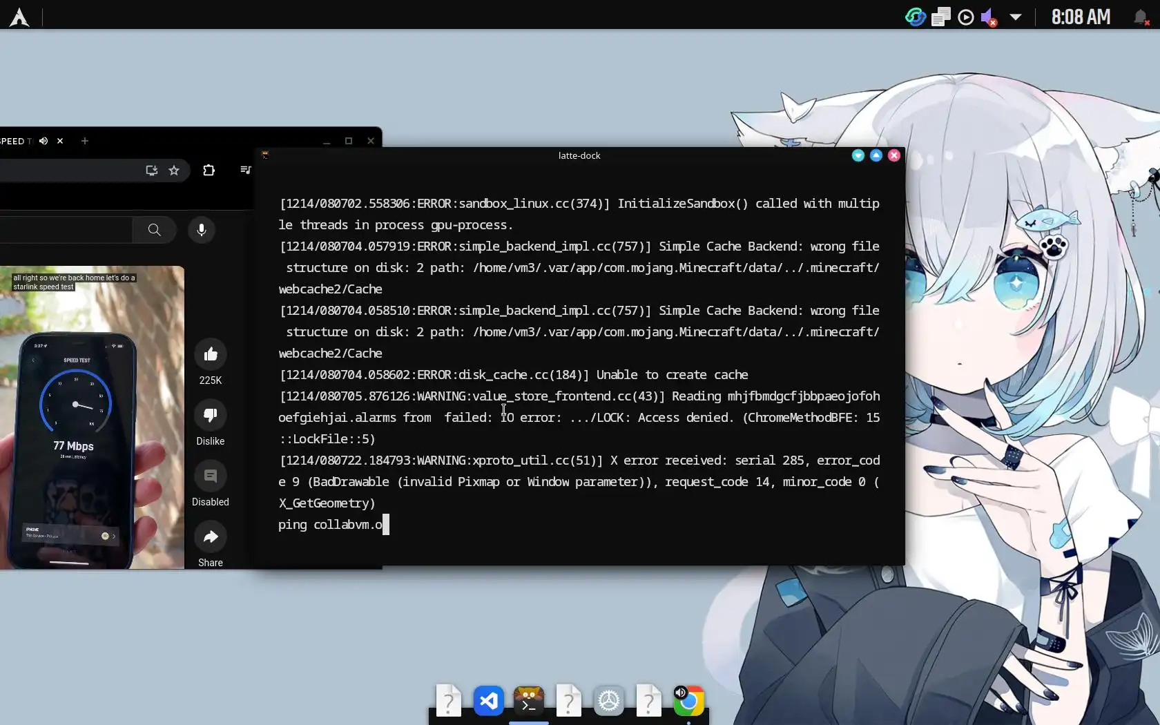Viewport: 1160px width, 725px height.
Task: Mute Chrome audio via dock speaker badge
Action: click(680, 692)
